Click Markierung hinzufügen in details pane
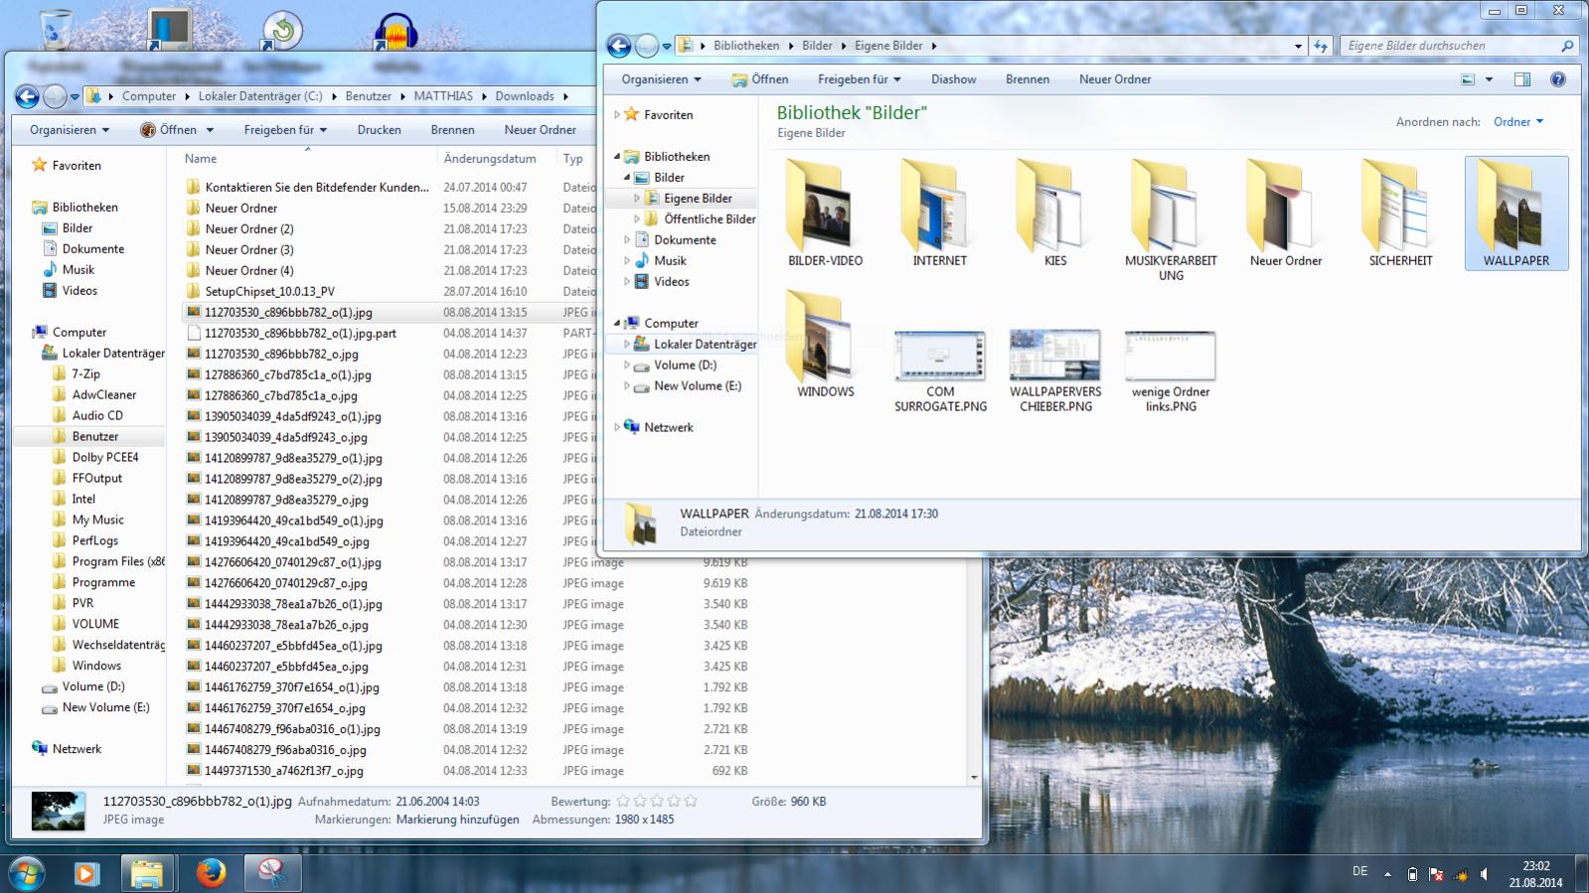The width and height of the screenshot is (1589, 893). coord(457,819)
